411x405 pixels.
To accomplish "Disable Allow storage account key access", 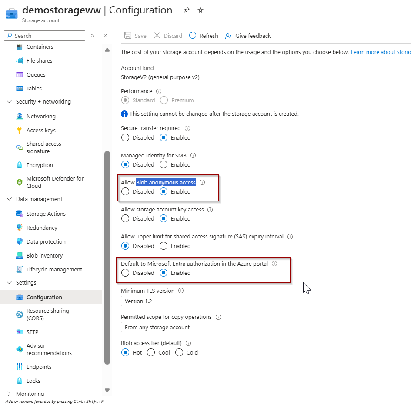I will click(x=125, y=219).
